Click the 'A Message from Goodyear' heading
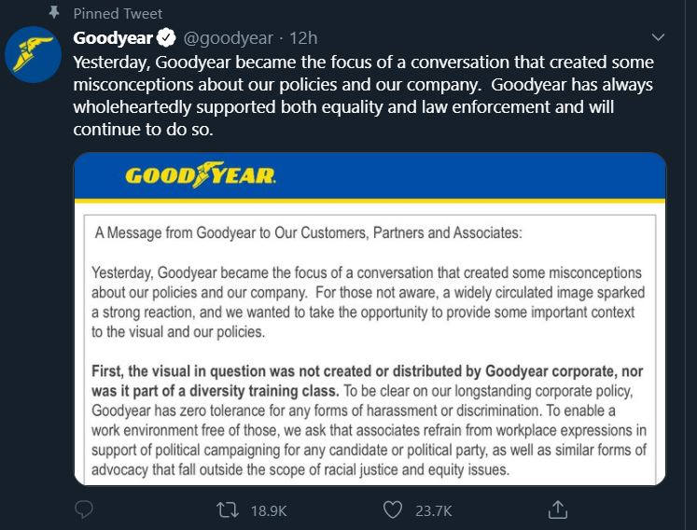This screenshot has height=530, width=697. [308, 233]
